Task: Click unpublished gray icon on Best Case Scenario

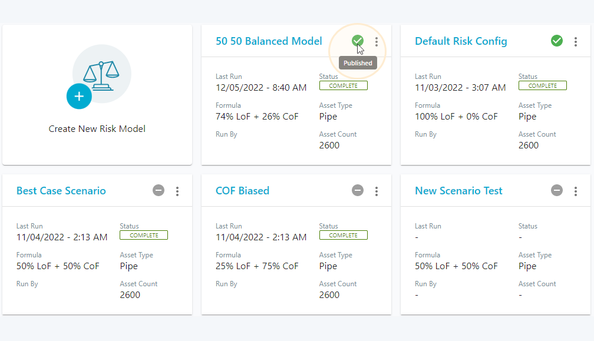Action: (159, 190)
